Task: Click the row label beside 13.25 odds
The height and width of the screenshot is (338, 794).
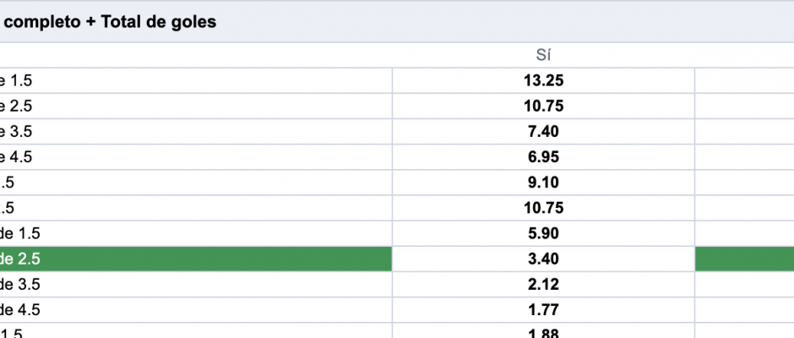Action: [195, 80]
